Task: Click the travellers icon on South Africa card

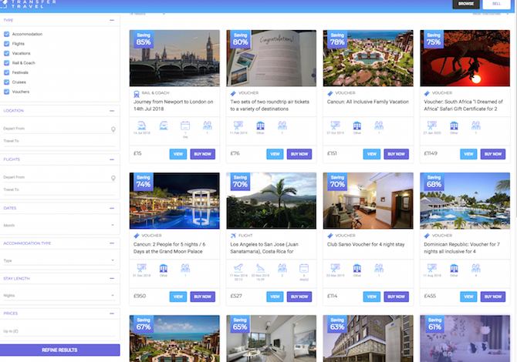Action: pyautogui.click(x=476, y=126)
